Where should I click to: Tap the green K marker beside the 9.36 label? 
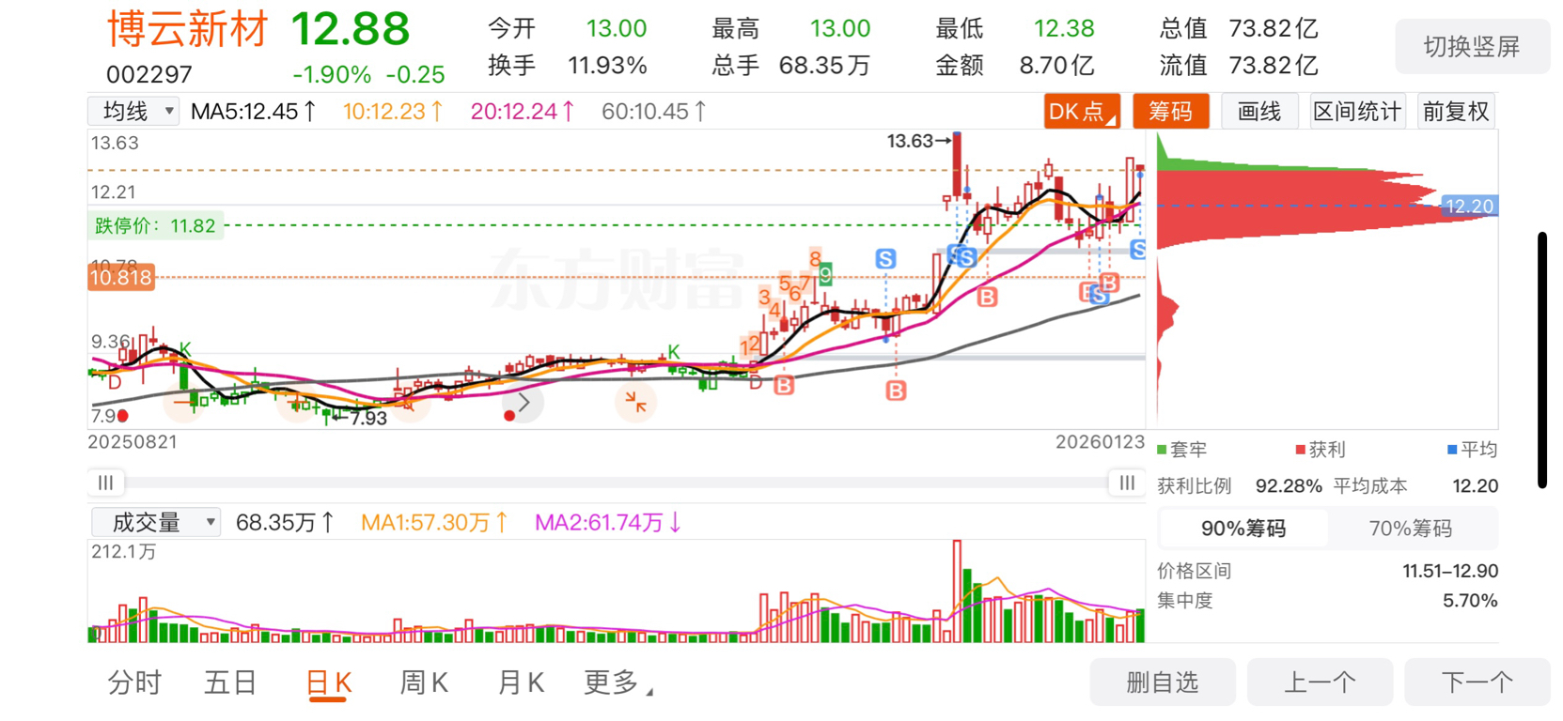point(185,349)
